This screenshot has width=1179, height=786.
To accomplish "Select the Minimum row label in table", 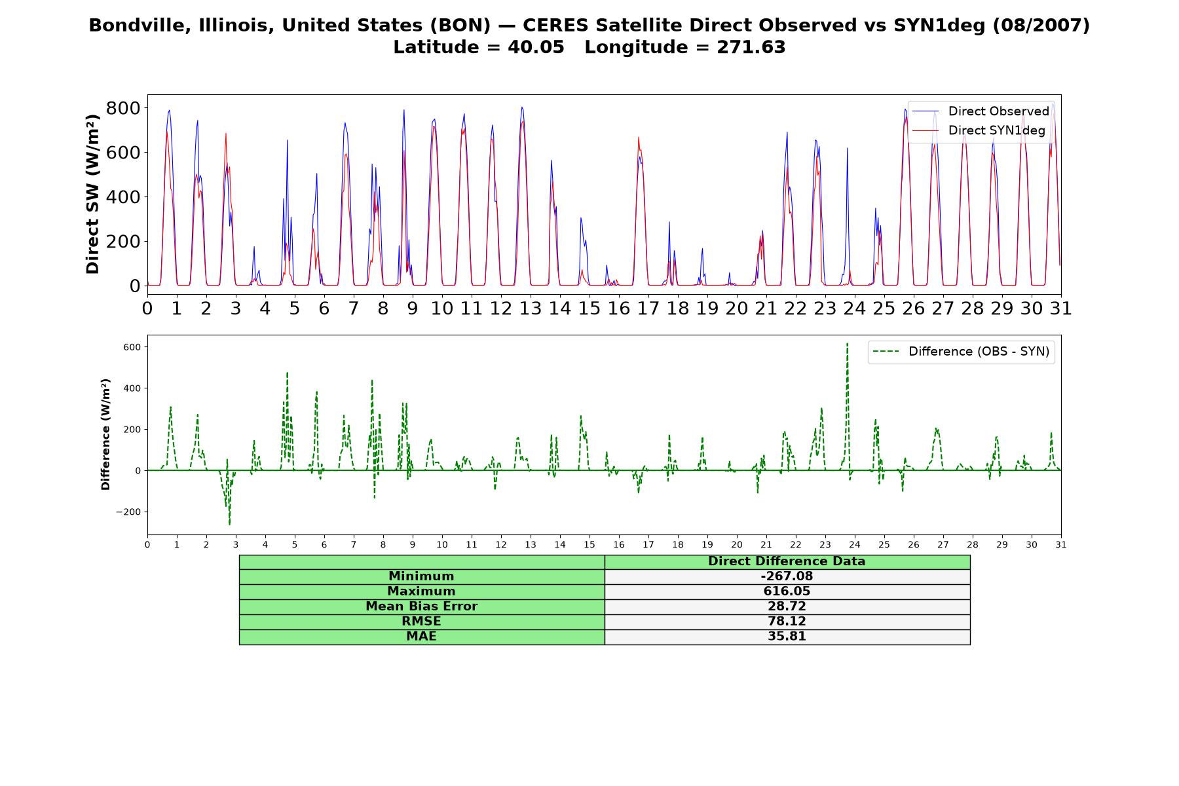I will point(421,576).
